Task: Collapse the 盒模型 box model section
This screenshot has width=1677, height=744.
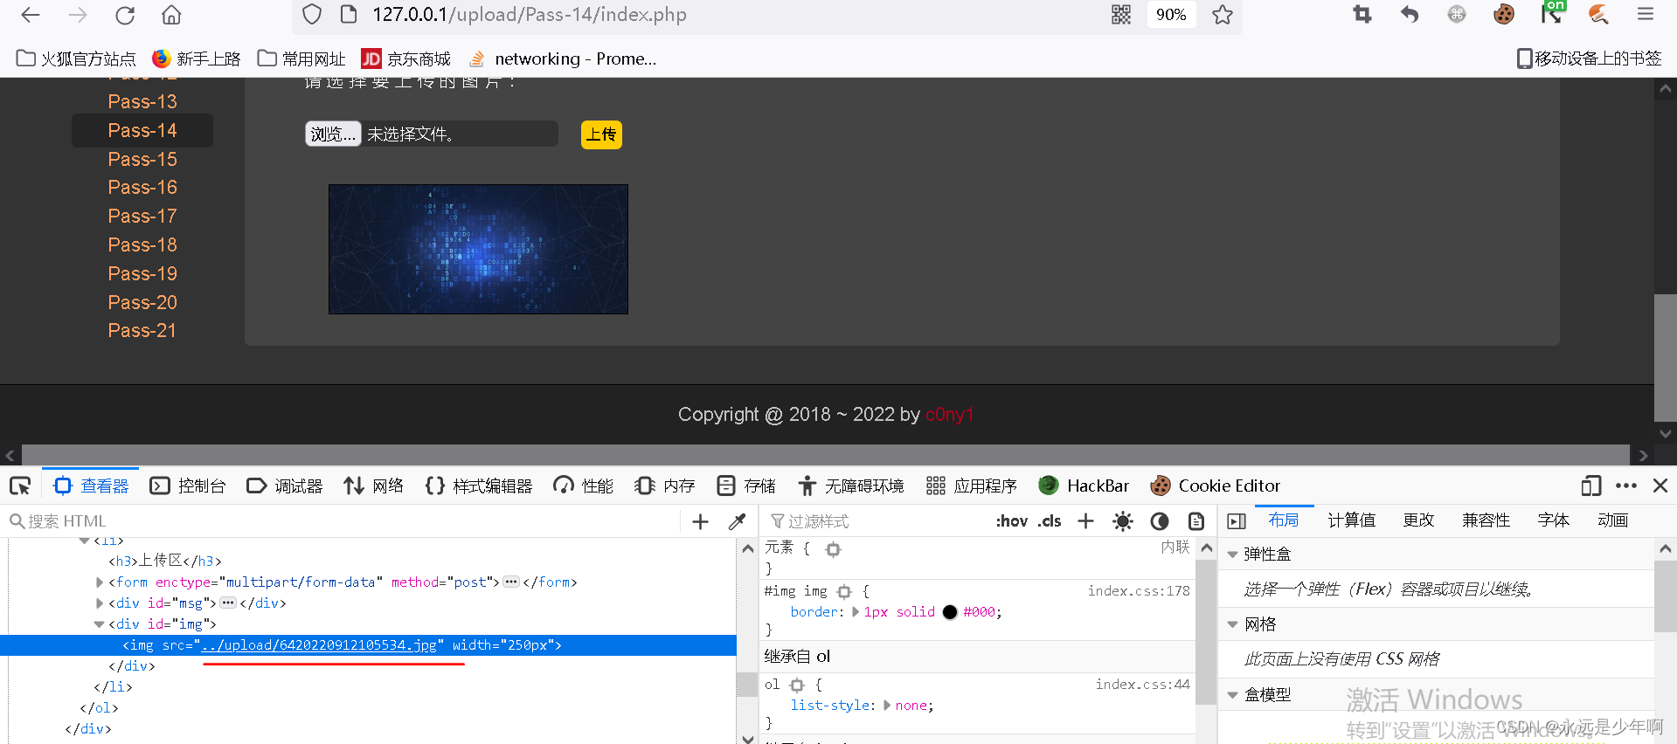Action: pos(1232,695)
